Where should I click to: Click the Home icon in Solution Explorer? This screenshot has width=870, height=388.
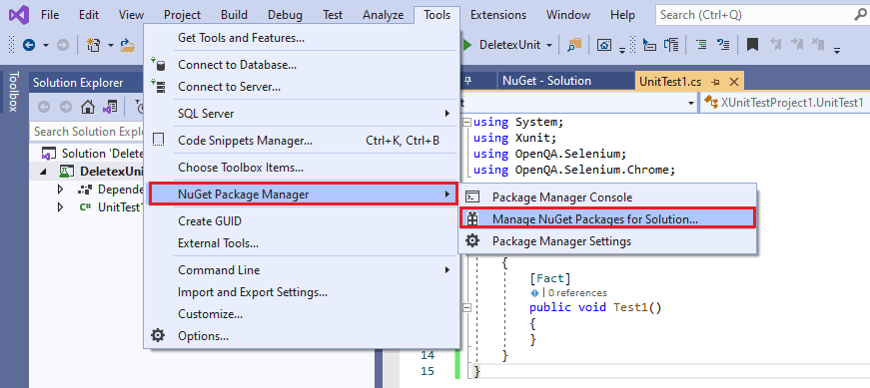[x=87, y=107]
